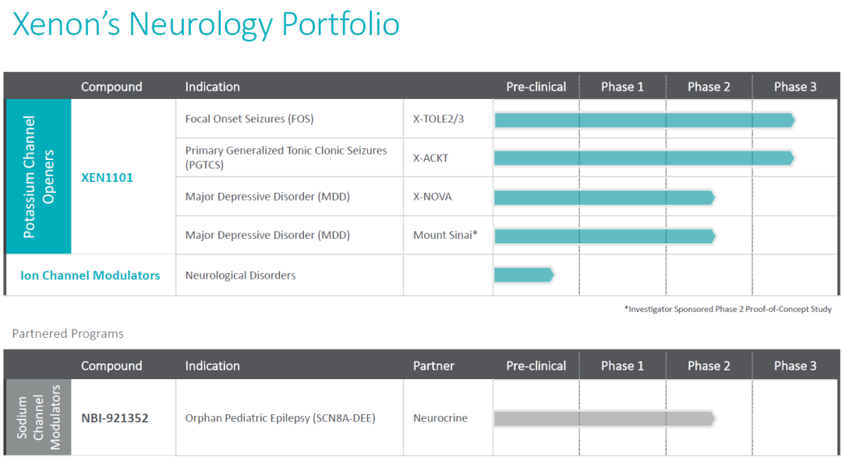Click the short Neurological Disorders pre-clinical bar
842x458 pixels.
[x=523, y=275]
